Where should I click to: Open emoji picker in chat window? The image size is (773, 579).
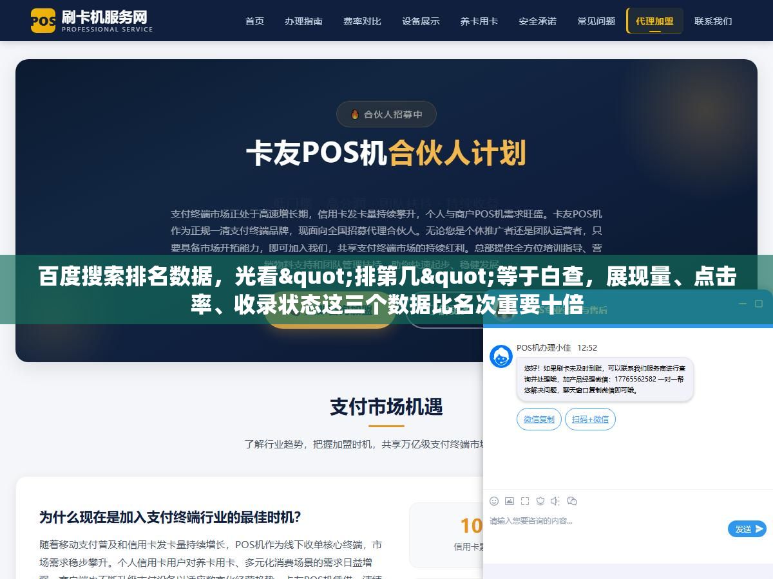(494, 501)
